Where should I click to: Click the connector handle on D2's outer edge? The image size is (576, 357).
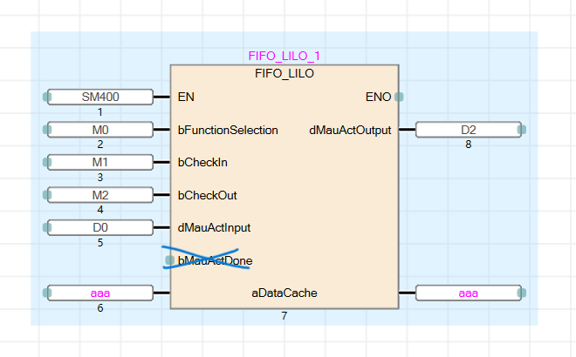pyautogui.click(x=522, y=130)
